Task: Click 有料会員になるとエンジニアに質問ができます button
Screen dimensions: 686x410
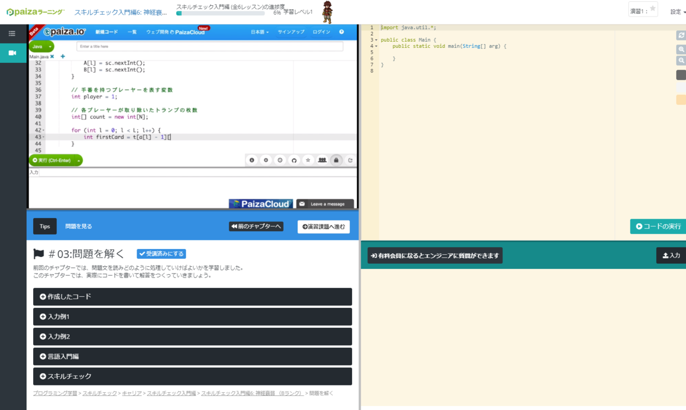Action: (435, 255)
